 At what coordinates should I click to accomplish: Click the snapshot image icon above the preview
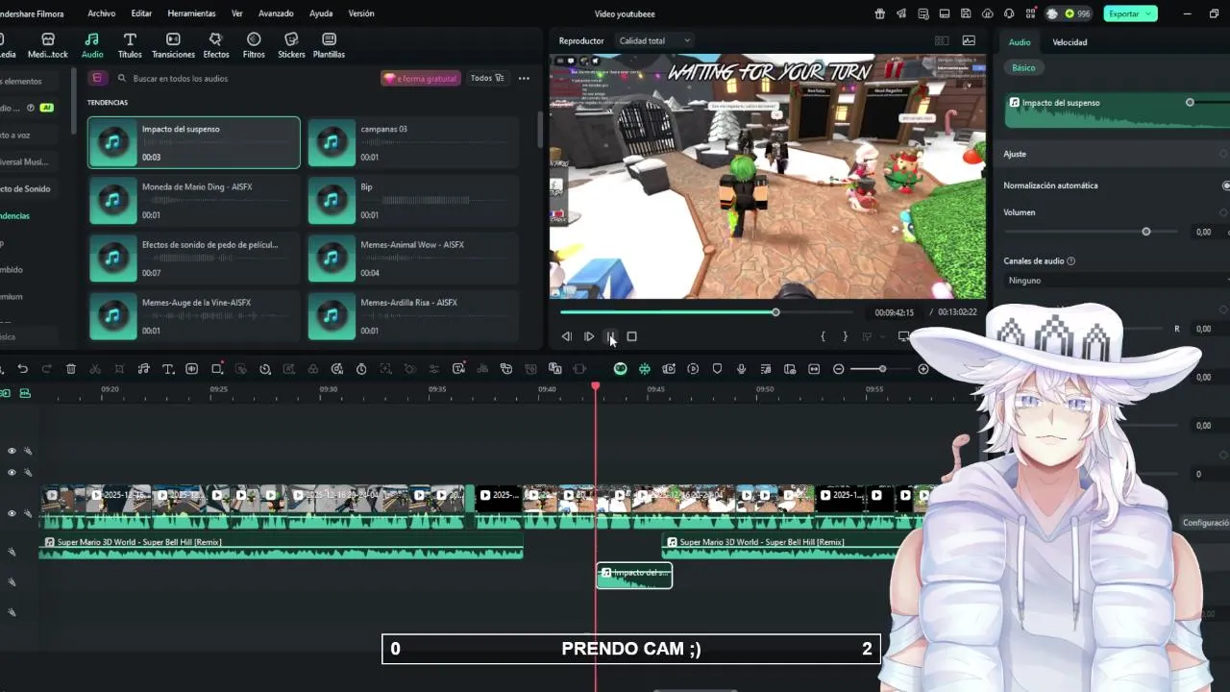tap(969, 40)
